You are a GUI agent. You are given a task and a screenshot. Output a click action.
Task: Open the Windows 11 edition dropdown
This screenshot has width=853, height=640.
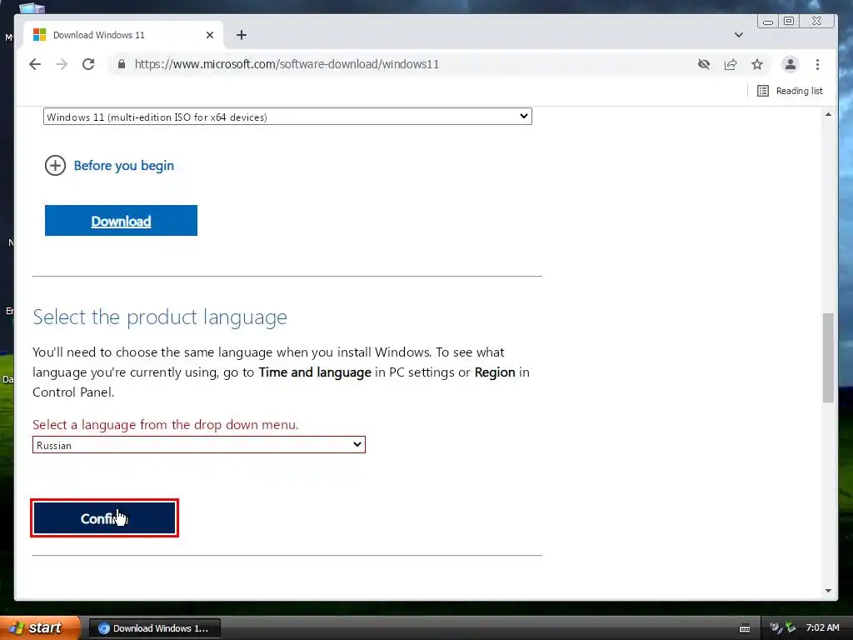(x=287, y=117)
